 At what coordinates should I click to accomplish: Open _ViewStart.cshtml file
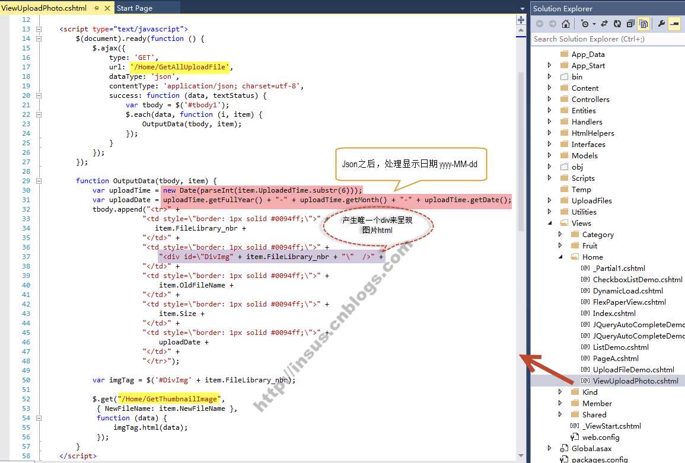pyautogui.click(x=611, y=426)
